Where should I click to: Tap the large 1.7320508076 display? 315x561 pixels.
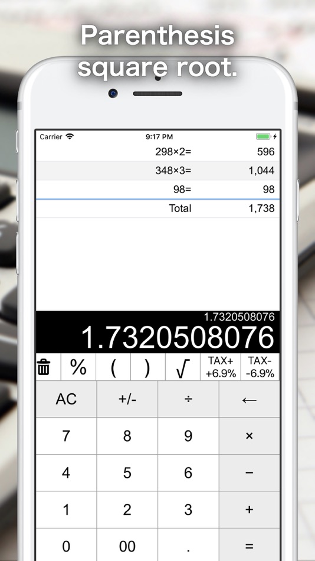[178, 337]
